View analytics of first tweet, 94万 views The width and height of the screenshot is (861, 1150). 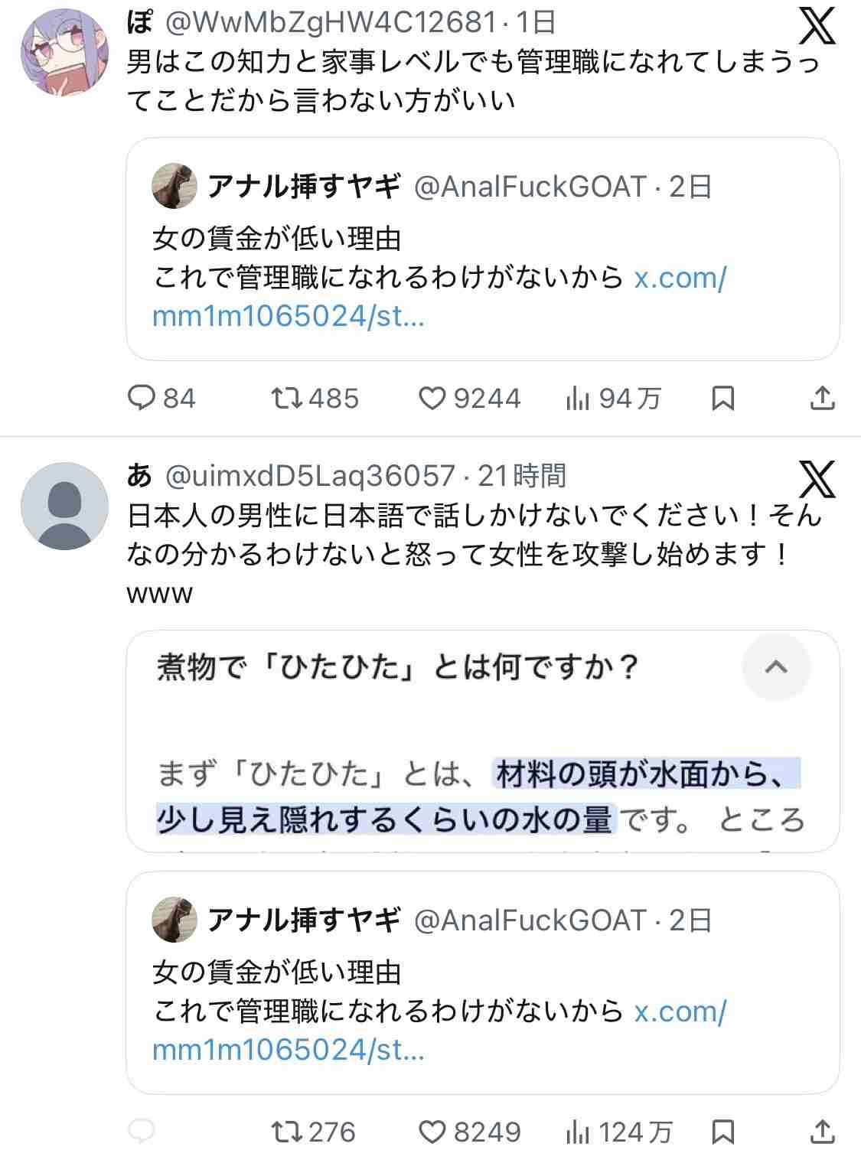[x=578, y=398]
